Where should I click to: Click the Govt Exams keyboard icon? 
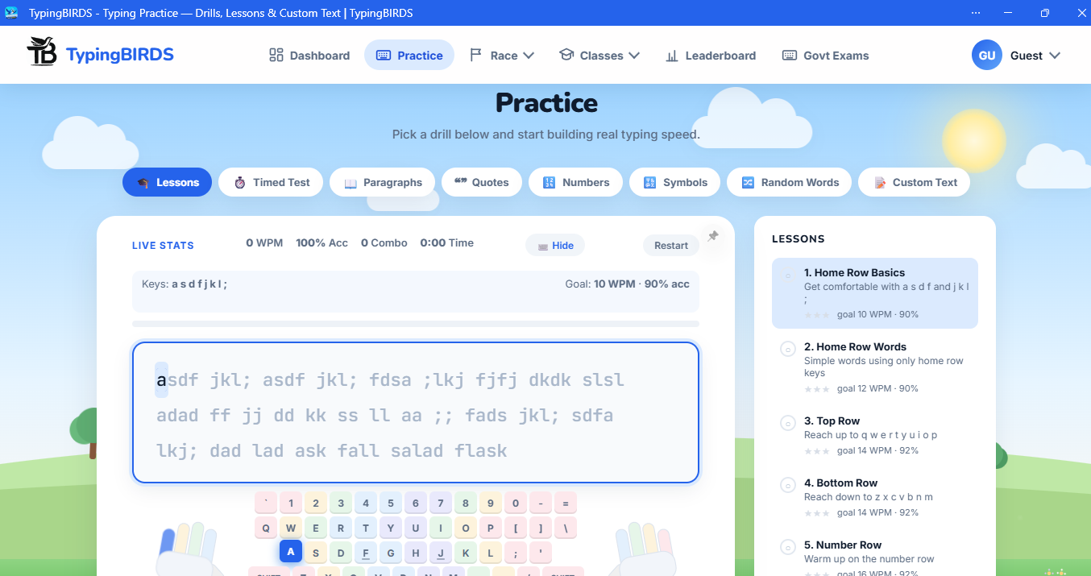pos(790,56)
